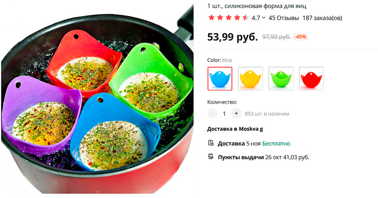Click the -45% discount badge
Image resolution: width=378 pixels, height=198 pixels.
[x=301, y=37]
